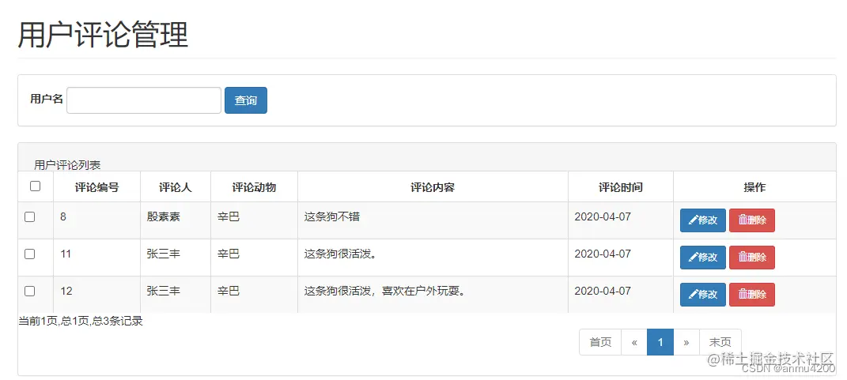
Task: Click 张三丰 in comment 11 row
Action: 164,254
